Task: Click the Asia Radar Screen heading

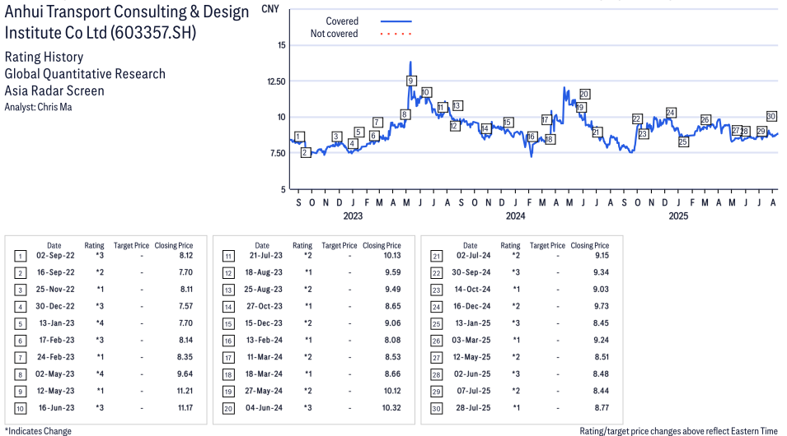Action: (x=54, y=91)
